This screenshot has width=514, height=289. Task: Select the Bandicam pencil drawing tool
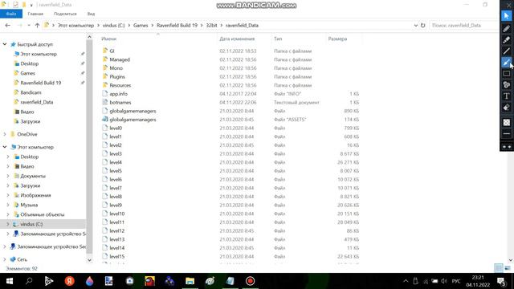pyautogui.click(x=507, y=29)
